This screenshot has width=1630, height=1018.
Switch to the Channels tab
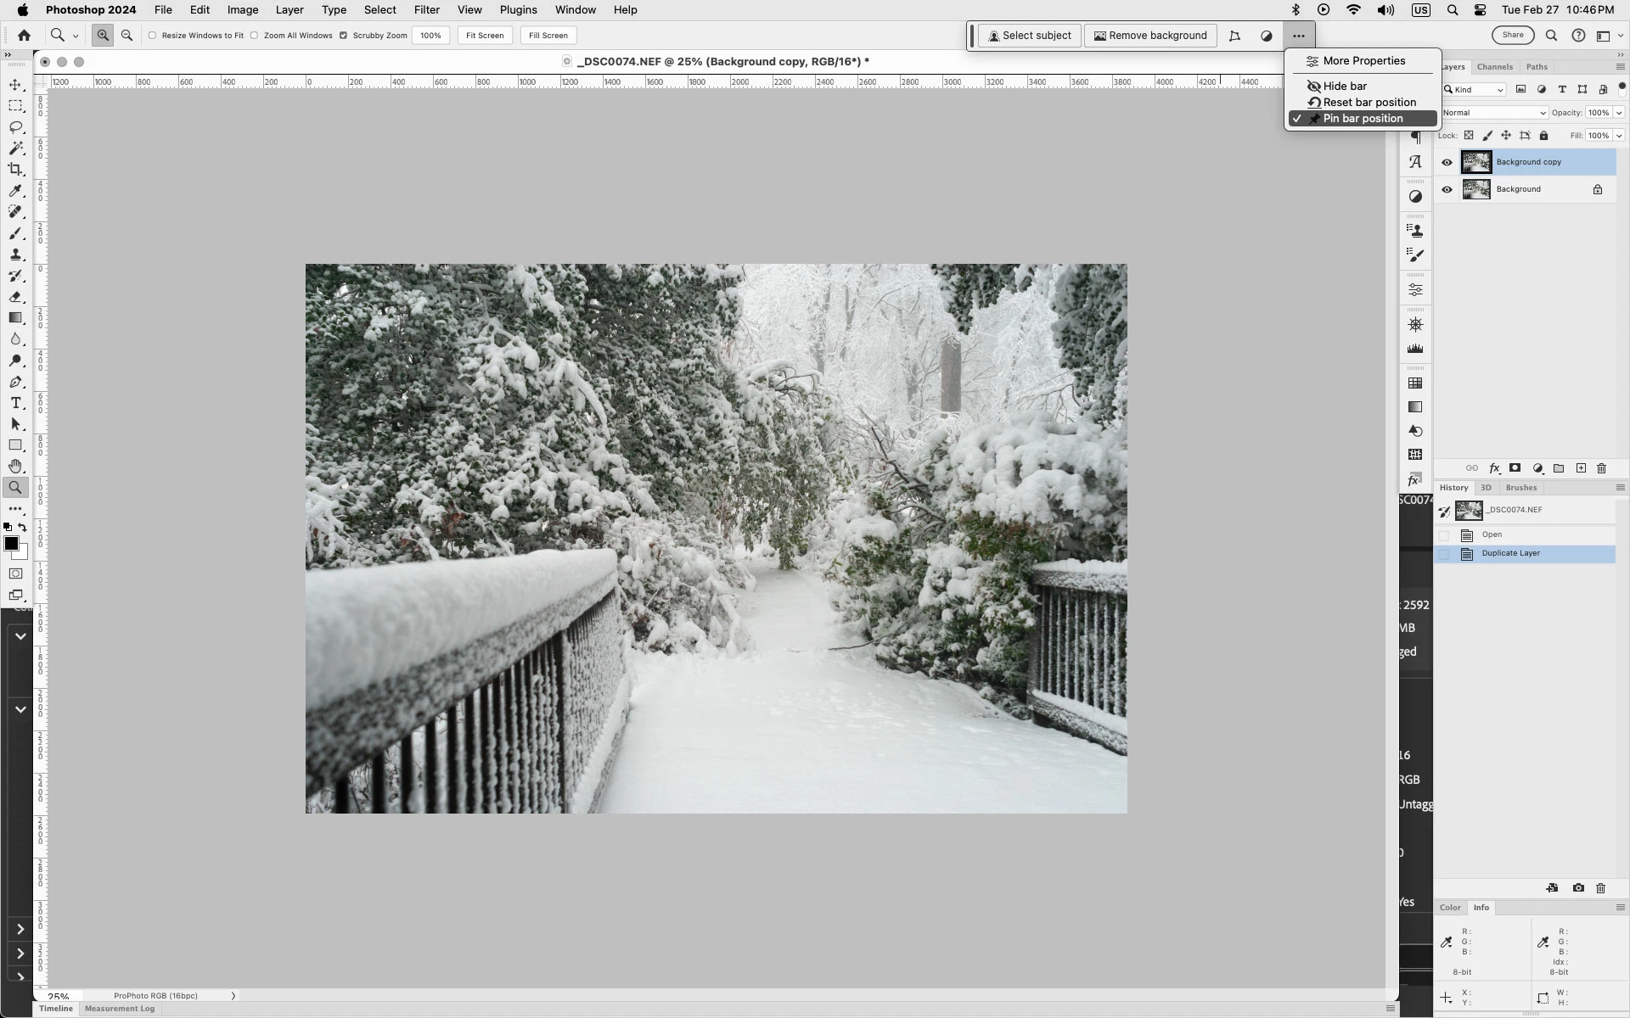[1494, 67]
